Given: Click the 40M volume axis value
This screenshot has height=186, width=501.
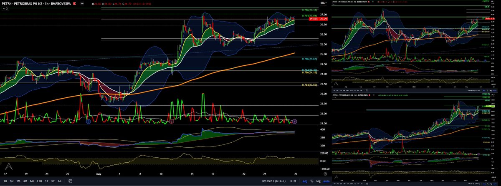Looking at the screenshot, I should 323,130.
